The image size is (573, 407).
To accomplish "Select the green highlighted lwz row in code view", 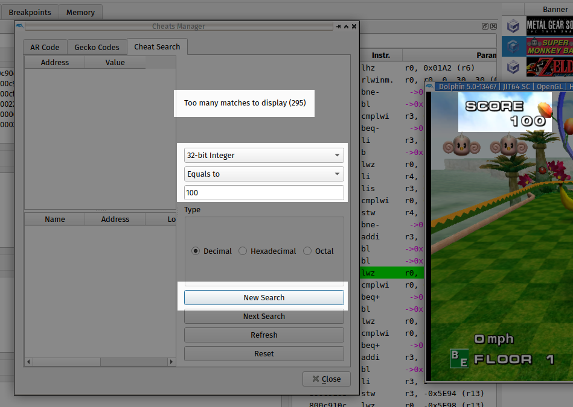I will (392, 273).
